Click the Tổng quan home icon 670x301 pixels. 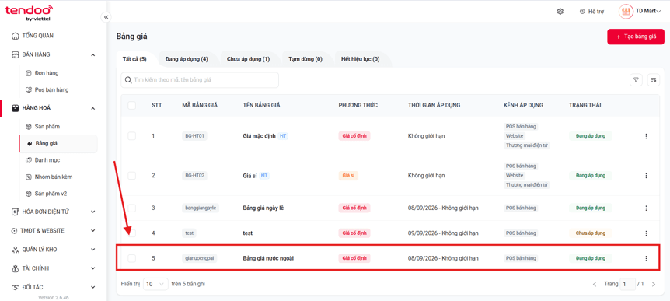[x=16, y=36]
